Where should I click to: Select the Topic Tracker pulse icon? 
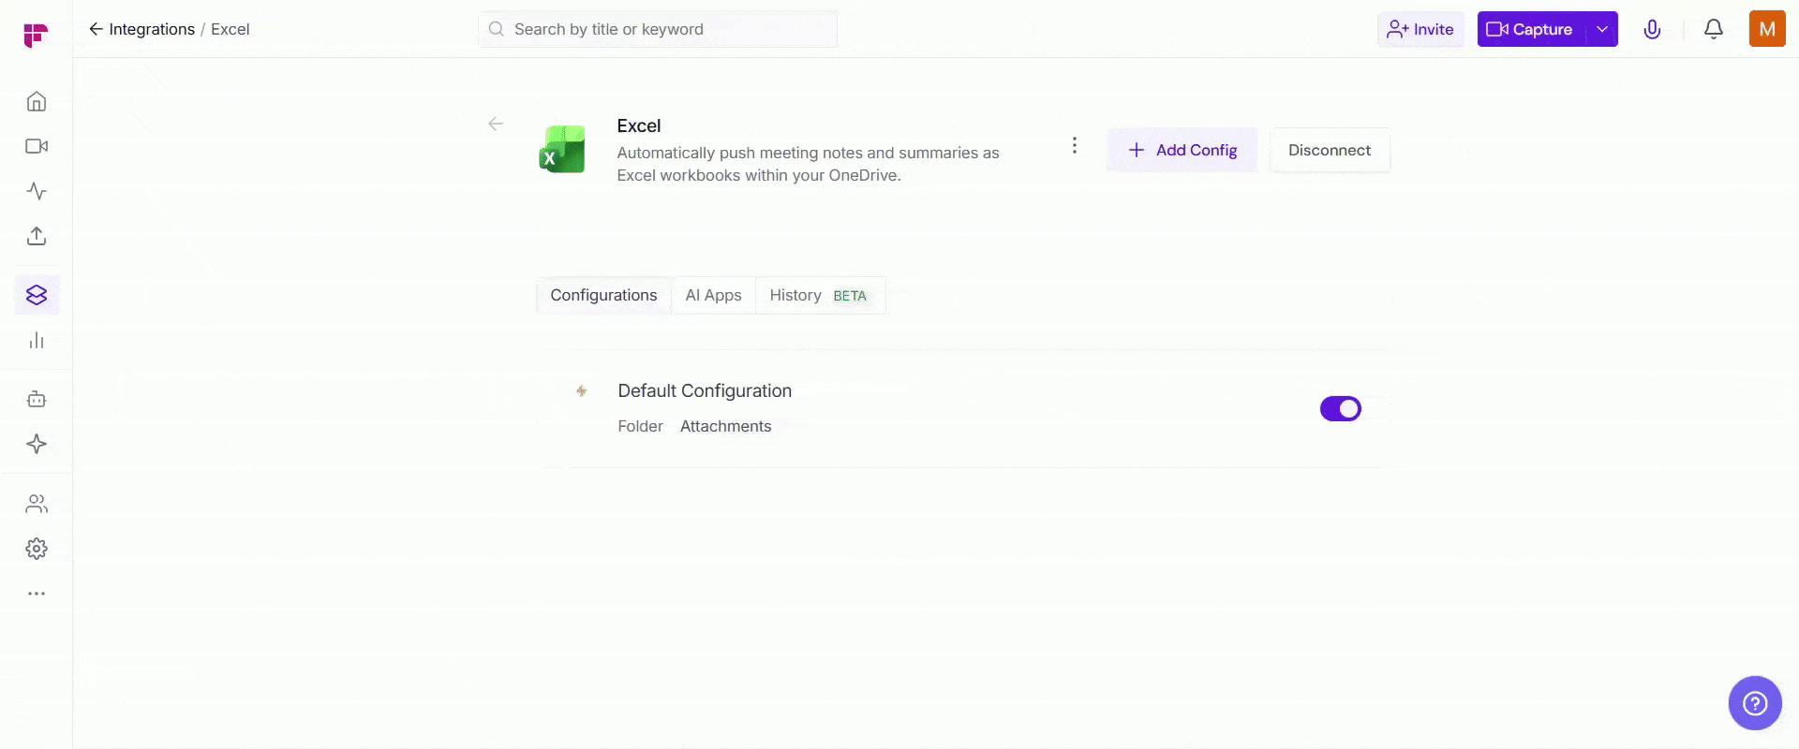[x=36, y=191]
